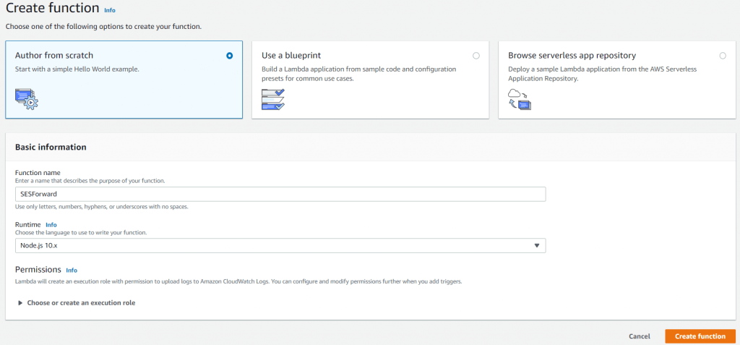Viewport: 740px width, 345px height.
Task: Click the Use a blueprint card title
Action: [x=291, y=55]
